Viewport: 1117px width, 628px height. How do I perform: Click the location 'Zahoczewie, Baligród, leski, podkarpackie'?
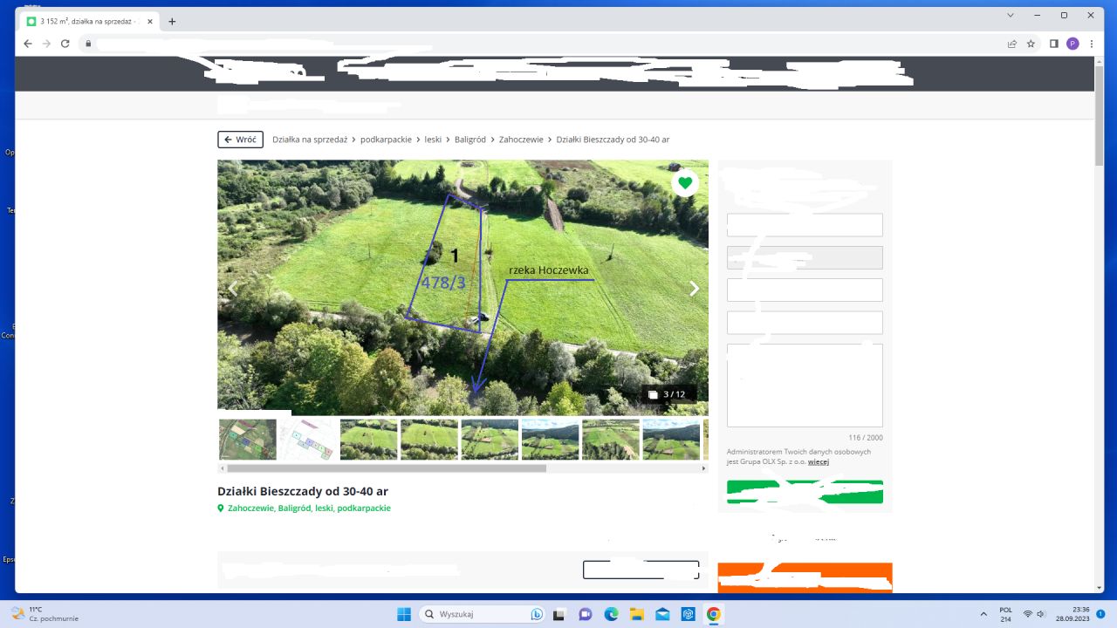[x=309, y=508]
